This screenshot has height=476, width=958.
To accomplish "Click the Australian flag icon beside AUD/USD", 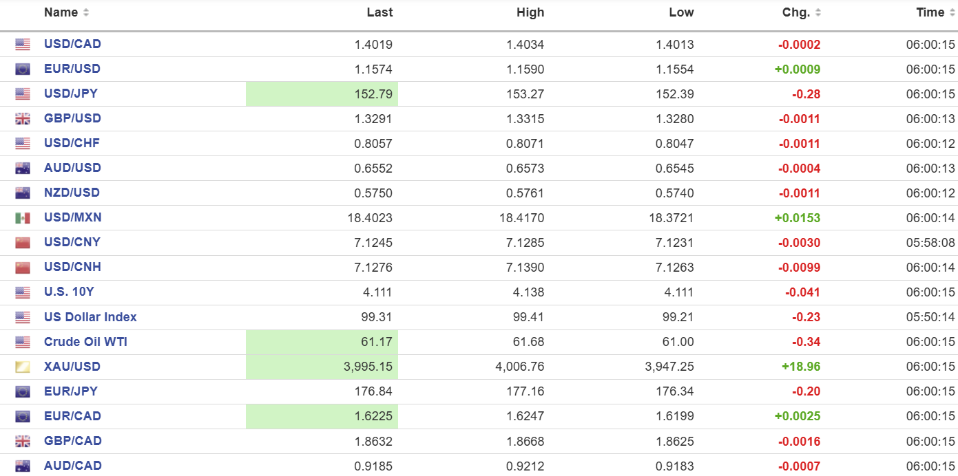I will coord(23,169).
